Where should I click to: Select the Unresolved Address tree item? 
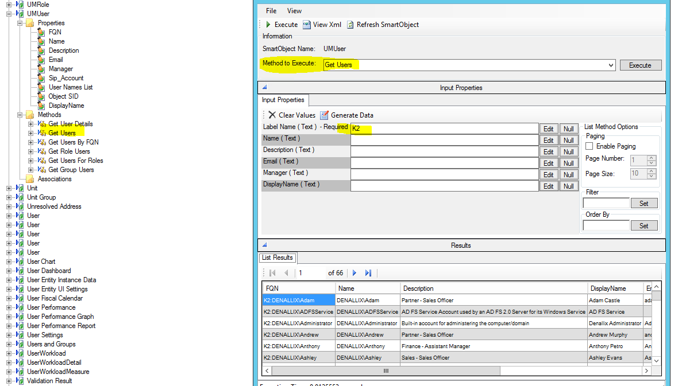coord(54,206)
